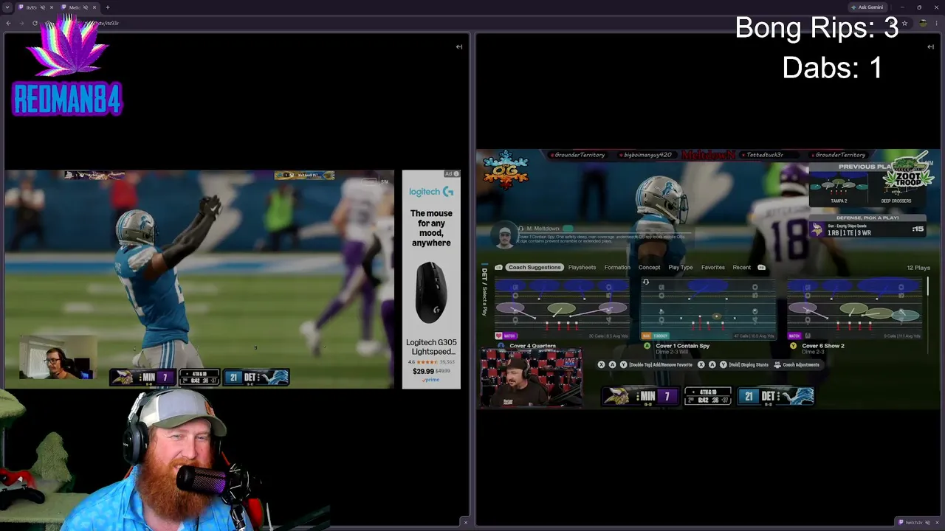This screenshot has width=945, height=531.
Task: Click the DET 21 score beside the Logitech ad
Action: click(256, 378)
